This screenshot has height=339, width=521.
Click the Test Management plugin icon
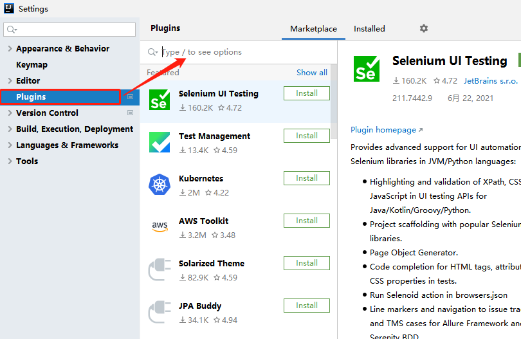tap(160, 142)
